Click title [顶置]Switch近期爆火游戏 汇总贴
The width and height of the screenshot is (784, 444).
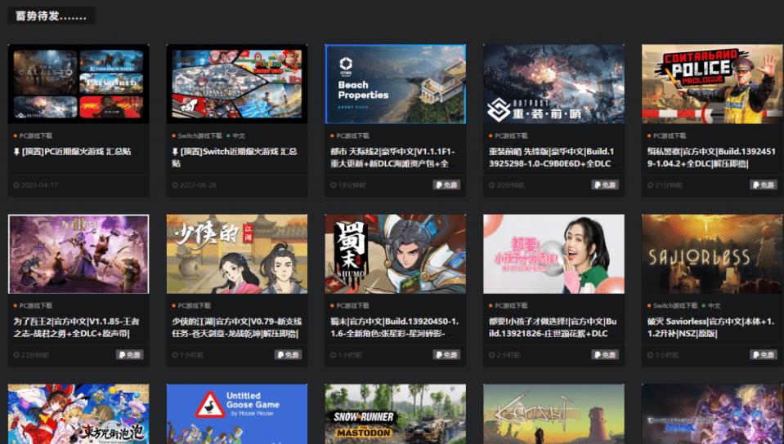235,158
